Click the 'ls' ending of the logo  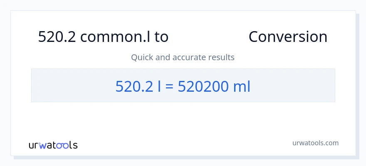[x=73, y=145]
